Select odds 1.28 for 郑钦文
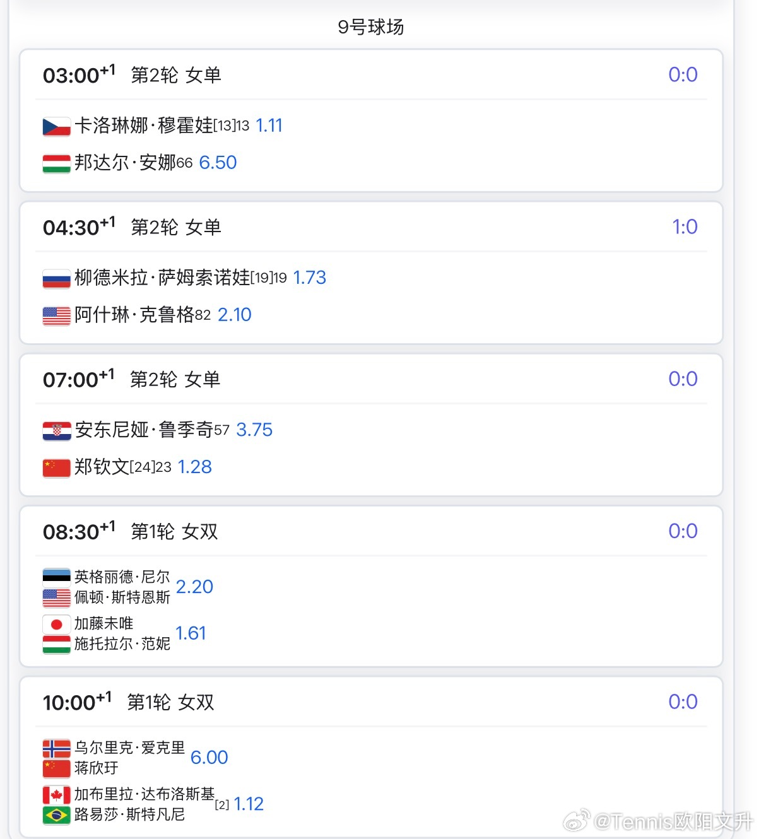Screen dimensions: 761x839 (194, 467)
